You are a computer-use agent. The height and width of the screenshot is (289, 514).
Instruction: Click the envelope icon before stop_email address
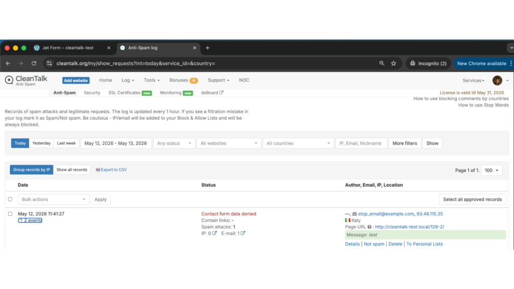[x=354, y=214]
